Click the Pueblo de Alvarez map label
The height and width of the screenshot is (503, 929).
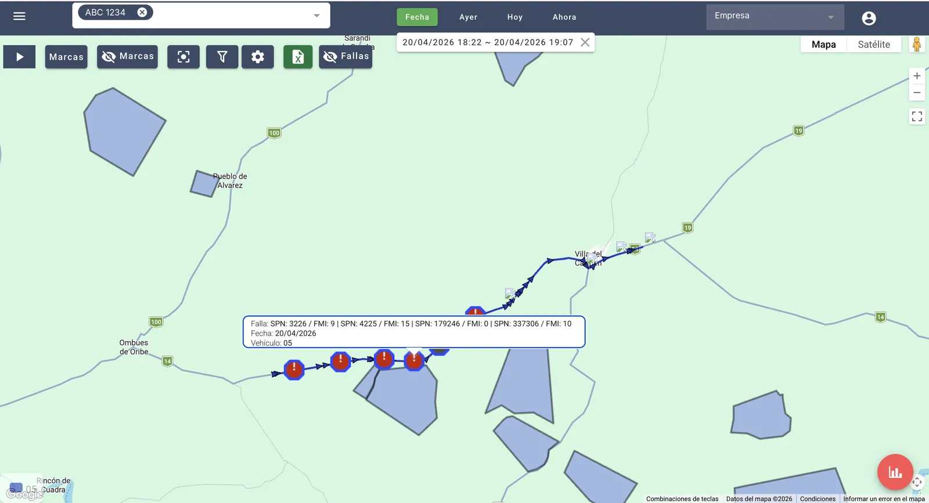point(230,181)
